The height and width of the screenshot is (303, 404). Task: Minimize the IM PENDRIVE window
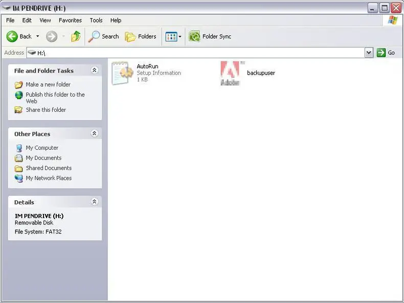(372, 8)
